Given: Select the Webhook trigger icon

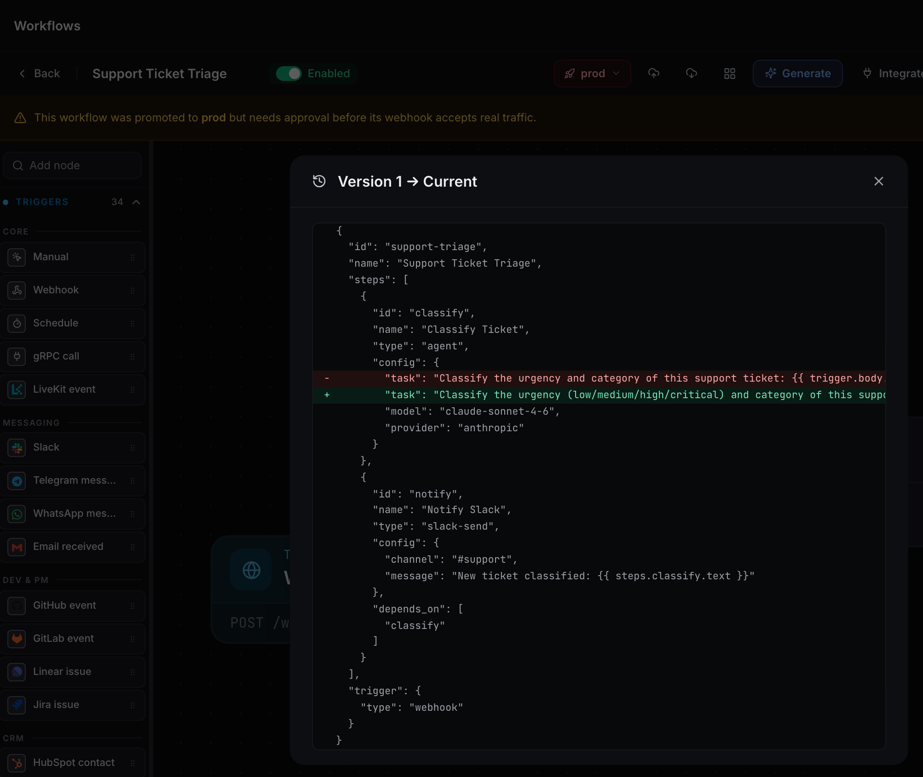Looking at the screenshot, I should (x=17, y=290).
